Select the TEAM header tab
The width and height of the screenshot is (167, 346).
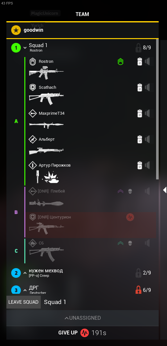coord(82,14)
